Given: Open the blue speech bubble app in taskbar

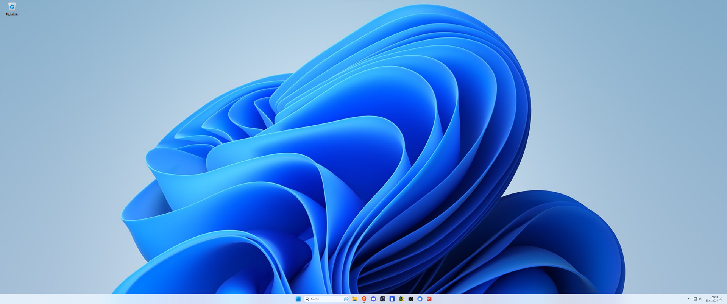Looking at the screenshot, I should 420,299.
